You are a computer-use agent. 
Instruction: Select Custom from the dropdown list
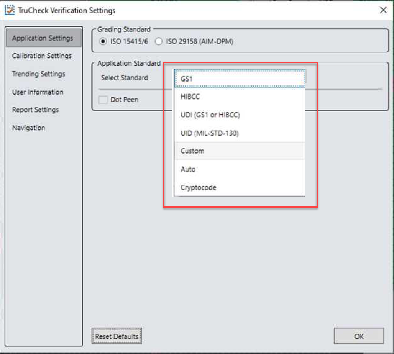point(239,151)
